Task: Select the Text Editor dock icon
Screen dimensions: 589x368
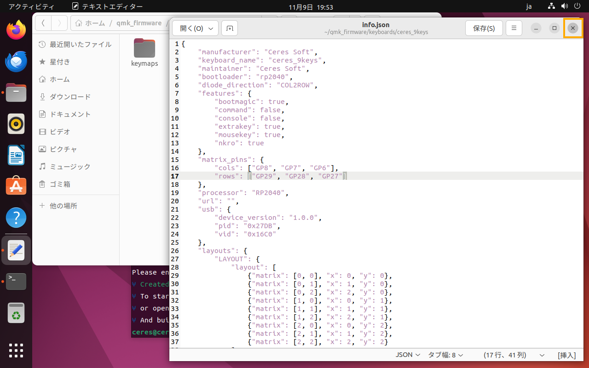Action: click(16, 250)
